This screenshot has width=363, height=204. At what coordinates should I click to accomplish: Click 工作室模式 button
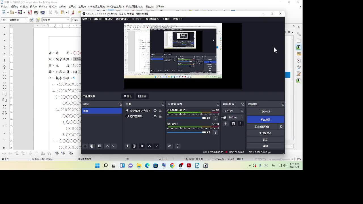coord(265,133)
